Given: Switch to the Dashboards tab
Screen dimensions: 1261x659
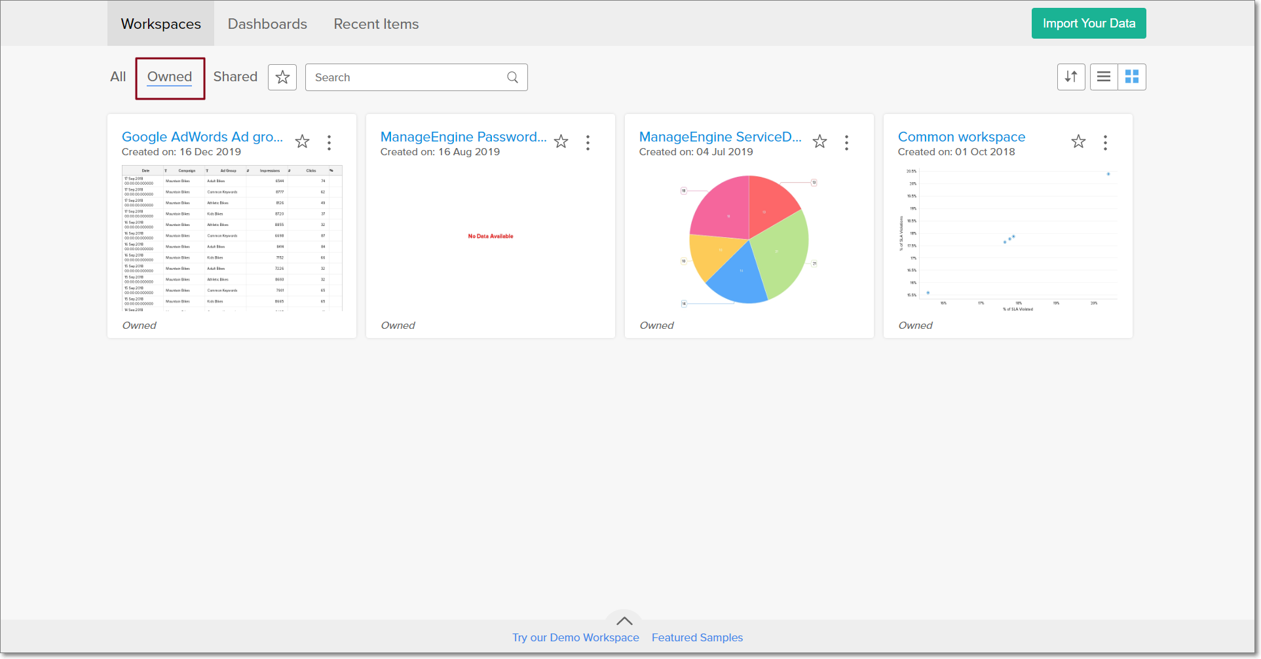Looking at the screenshot, I should (267, 24).
